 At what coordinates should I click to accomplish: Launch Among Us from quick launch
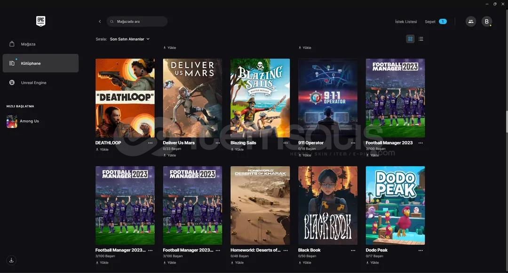23,121
